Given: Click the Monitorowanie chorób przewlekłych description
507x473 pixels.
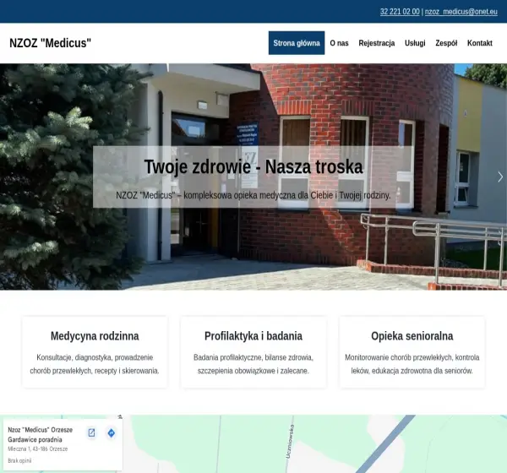Looking at the screenshot, I should [412, 364].
